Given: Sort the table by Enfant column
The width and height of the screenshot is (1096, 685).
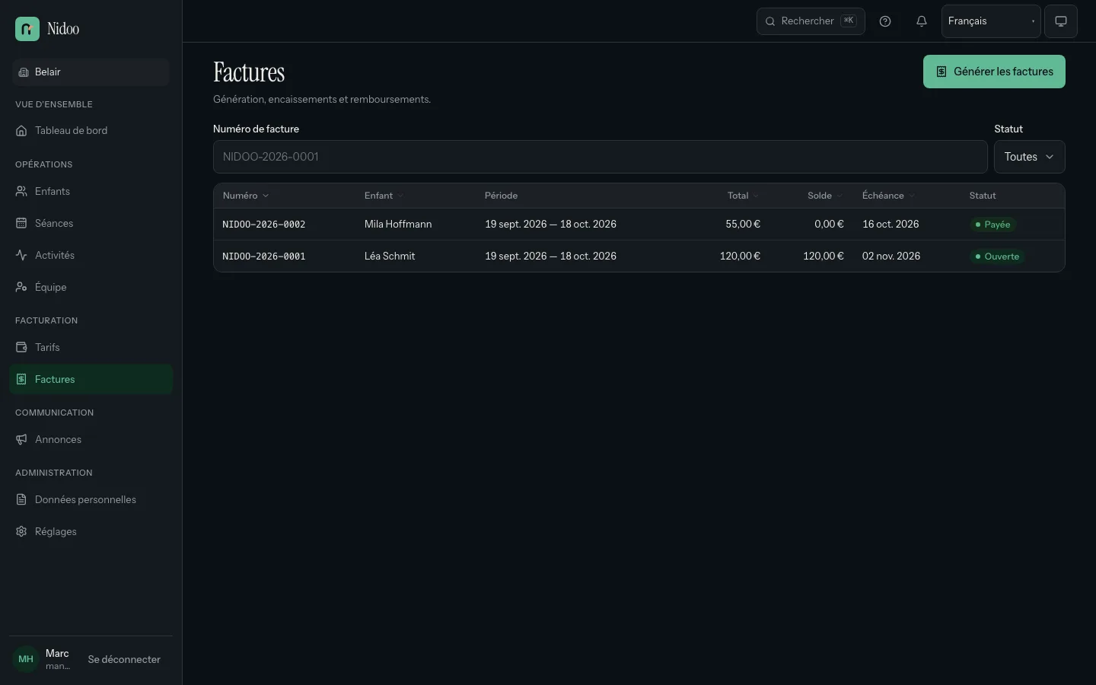Looking at the screenshot, I should pos(384,196).
